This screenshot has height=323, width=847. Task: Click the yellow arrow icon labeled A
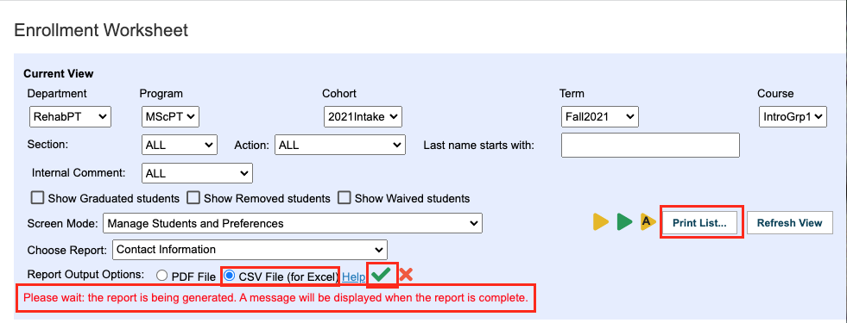pyautogui.click(x=648, y=221)
